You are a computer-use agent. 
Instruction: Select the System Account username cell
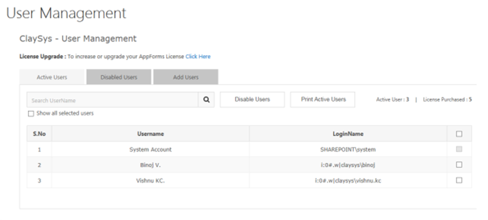pyautogui.click(x=151, y=149)
